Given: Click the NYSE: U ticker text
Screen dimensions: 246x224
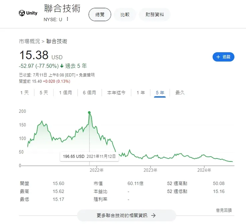Looking at the screenshot, I should coord(53,20).
